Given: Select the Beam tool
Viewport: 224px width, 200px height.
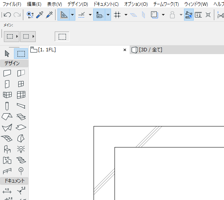Looking at the screenshot, I should [x=21, y=106].
